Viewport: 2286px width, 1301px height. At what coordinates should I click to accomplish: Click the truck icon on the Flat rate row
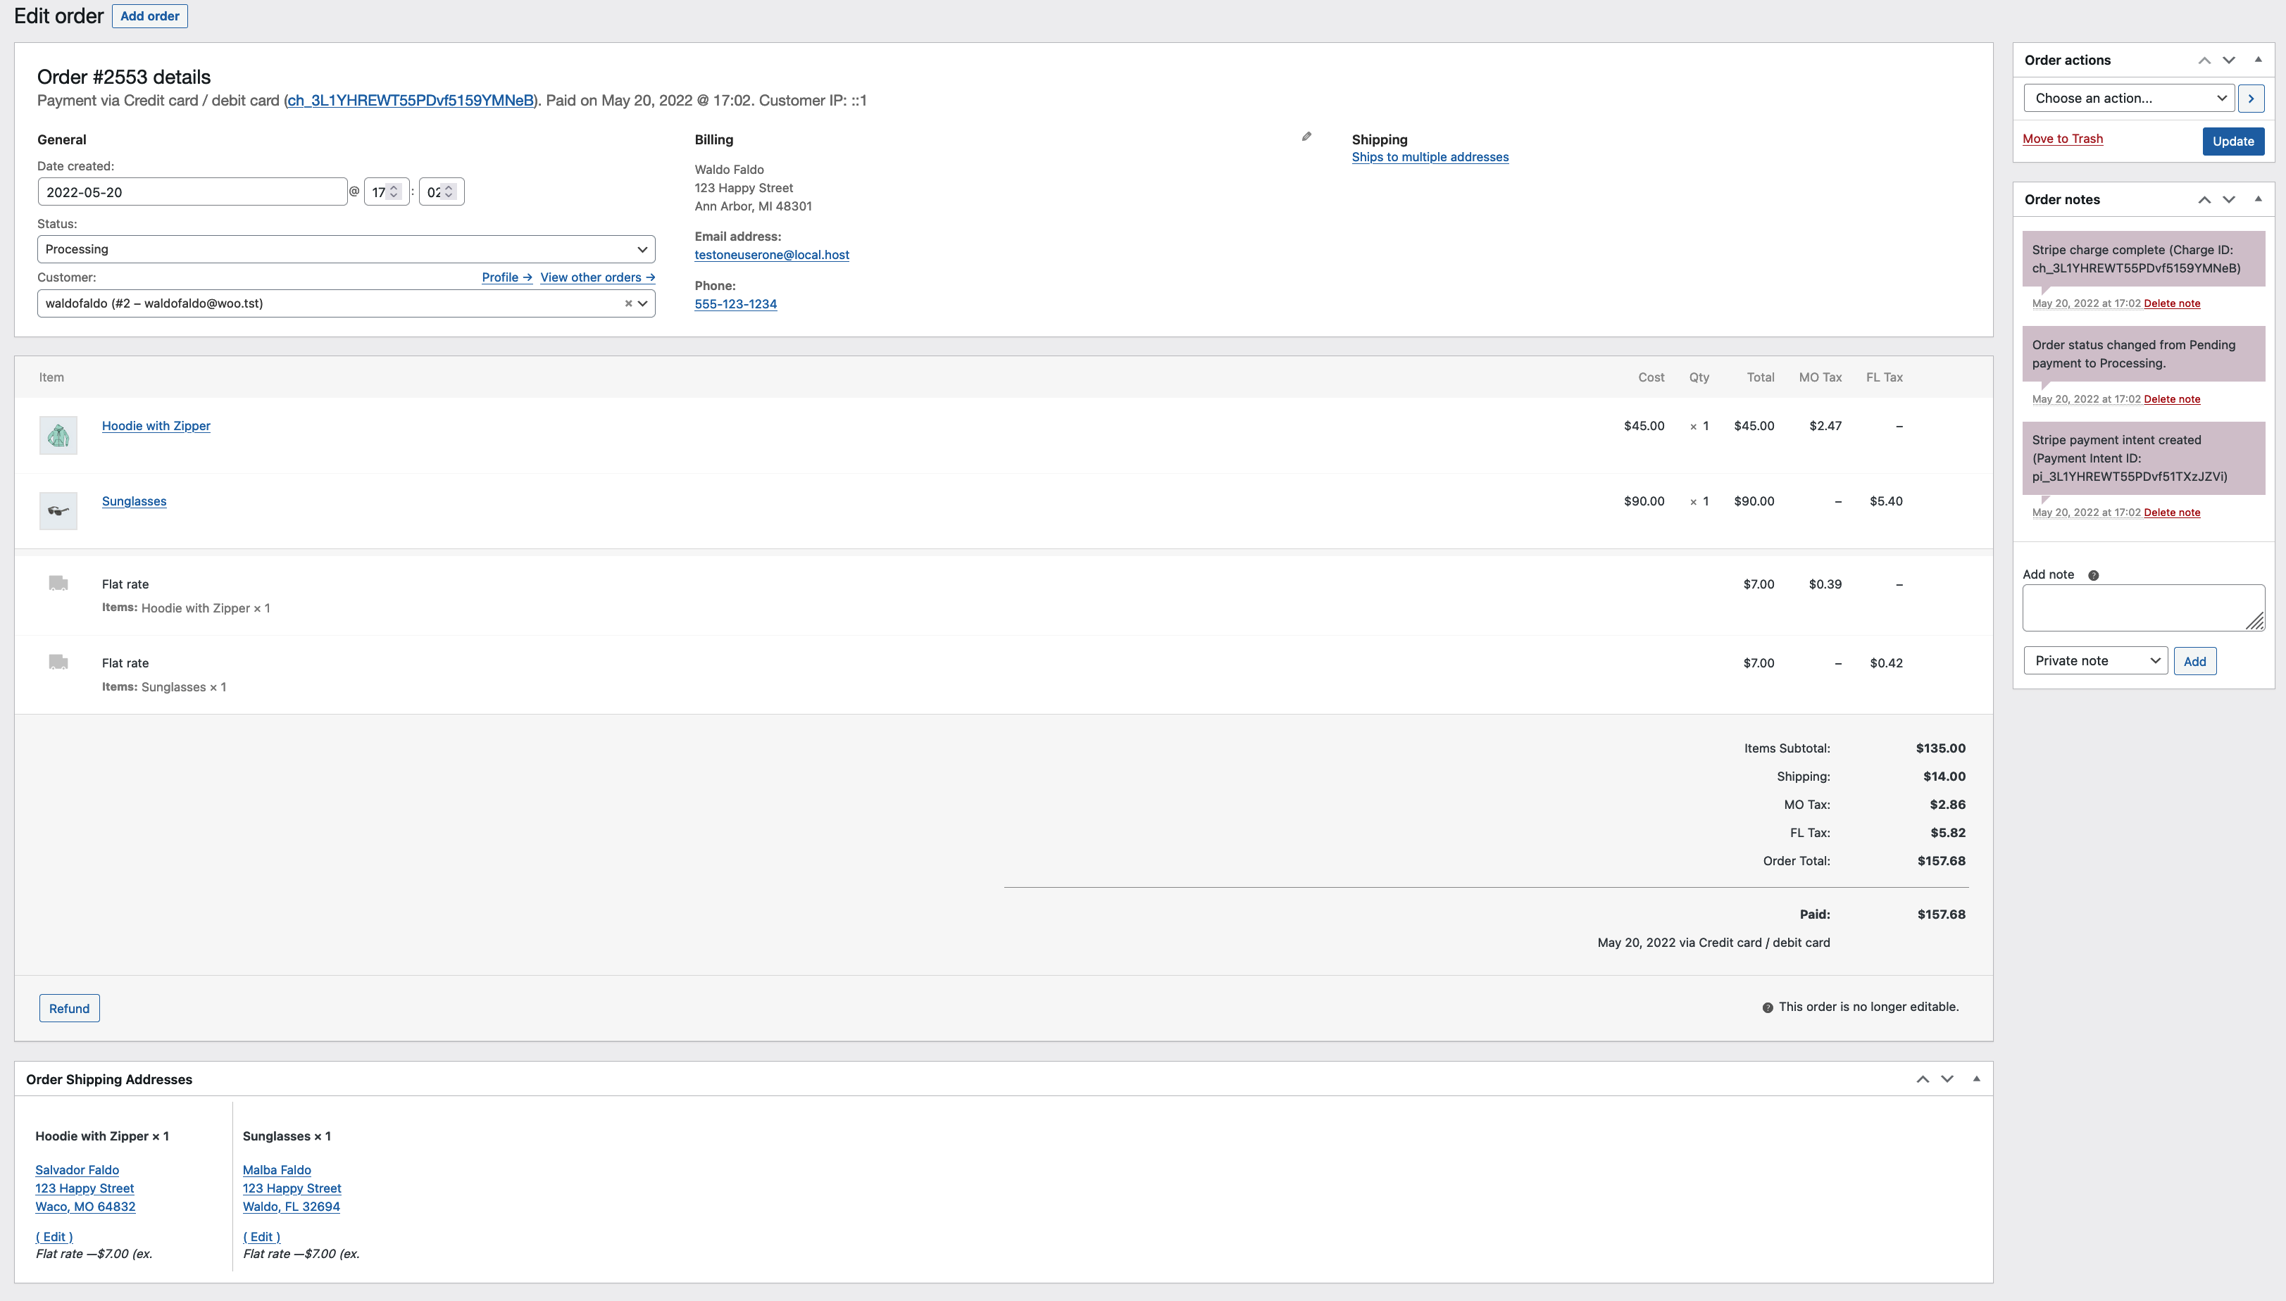point(57,584)
